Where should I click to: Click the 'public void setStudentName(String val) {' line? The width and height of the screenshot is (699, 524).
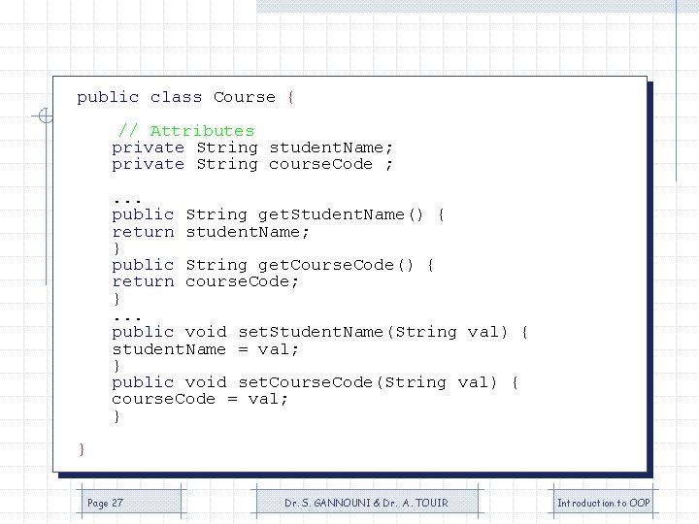[319, 332]
